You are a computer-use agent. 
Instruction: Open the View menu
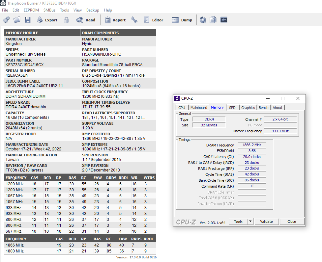click(x=77, y=10)
